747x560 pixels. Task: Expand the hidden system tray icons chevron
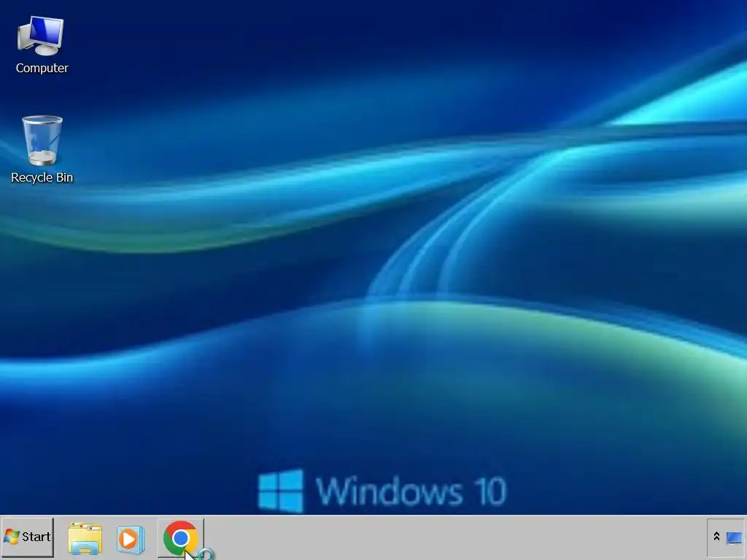716,537
